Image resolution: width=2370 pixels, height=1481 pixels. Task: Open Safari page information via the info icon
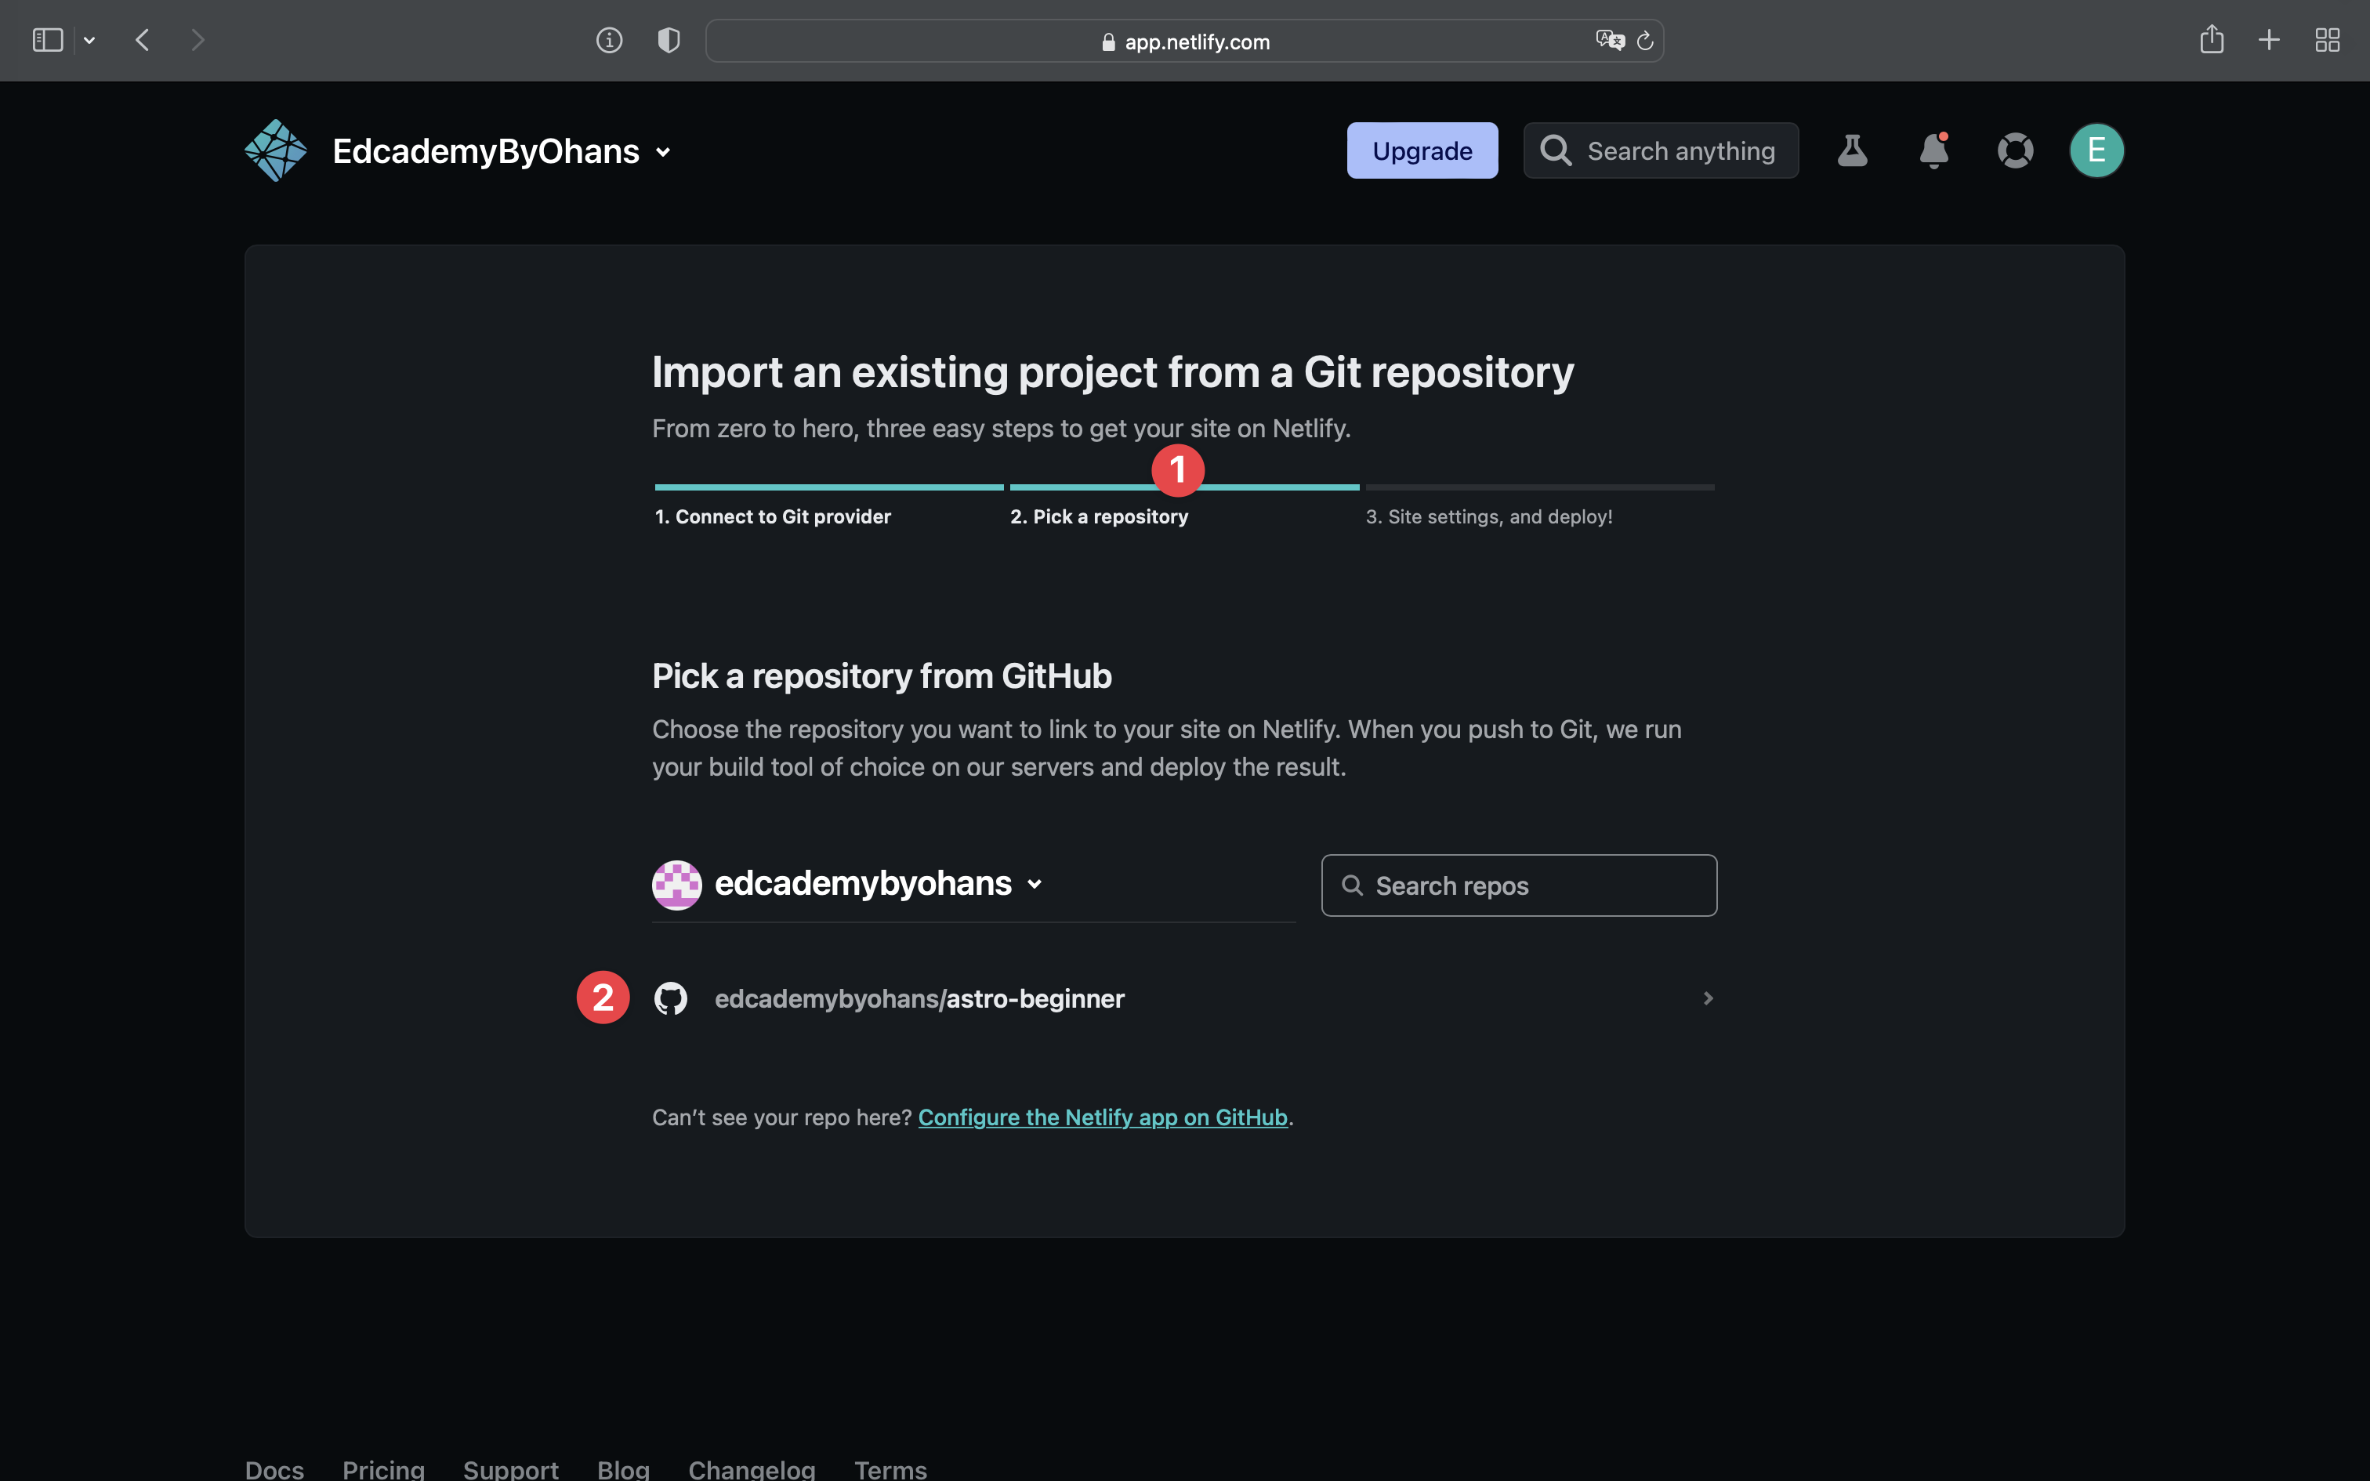pos(609,40)
